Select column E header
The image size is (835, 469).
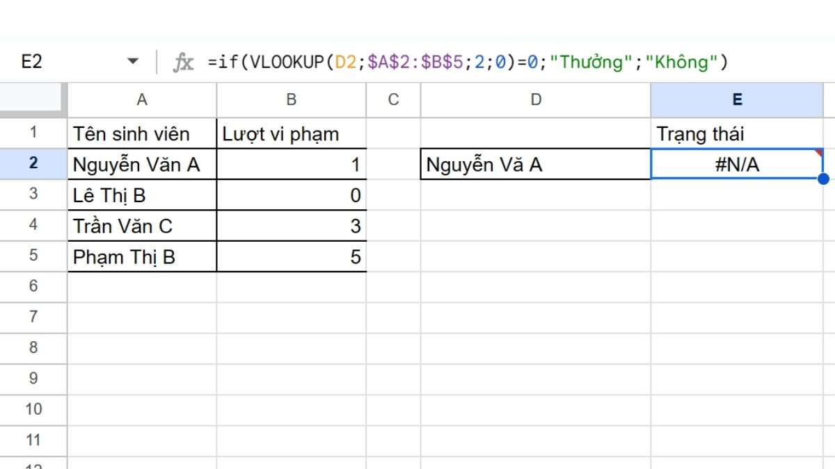(737, 100)
